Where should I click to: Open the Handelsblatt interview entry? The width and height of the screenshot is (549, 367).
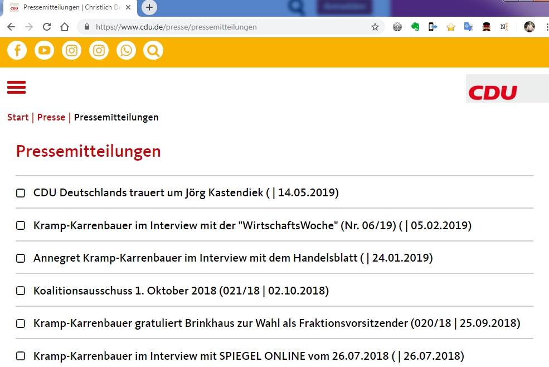click(x=233, y=258)
